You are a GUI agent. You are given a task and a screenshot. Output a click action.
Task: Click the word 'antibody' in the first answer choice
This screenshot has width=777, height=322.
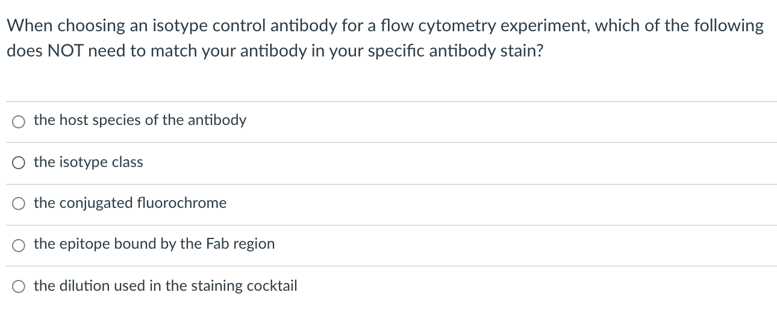point(217,120)
